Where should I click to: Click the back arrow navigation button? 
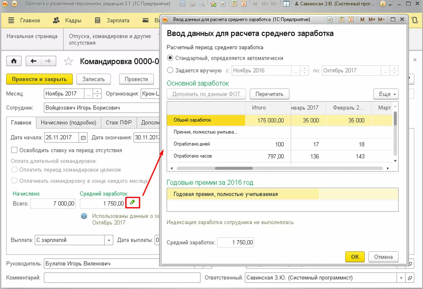(33, 61)
